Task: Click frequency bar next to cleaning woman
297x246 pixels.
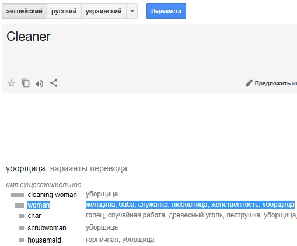Action: (x=18, y=195)
